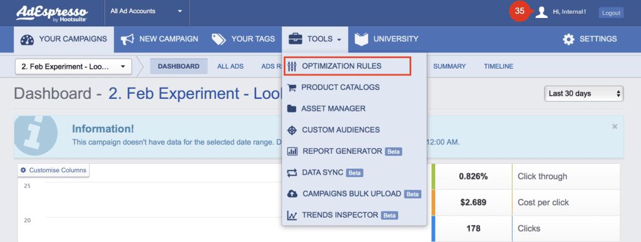Image resolution: width=641 pixels, height=242 pixels.
Task: Click the Hi, Internal! greeting text
Action: point(569,13)
